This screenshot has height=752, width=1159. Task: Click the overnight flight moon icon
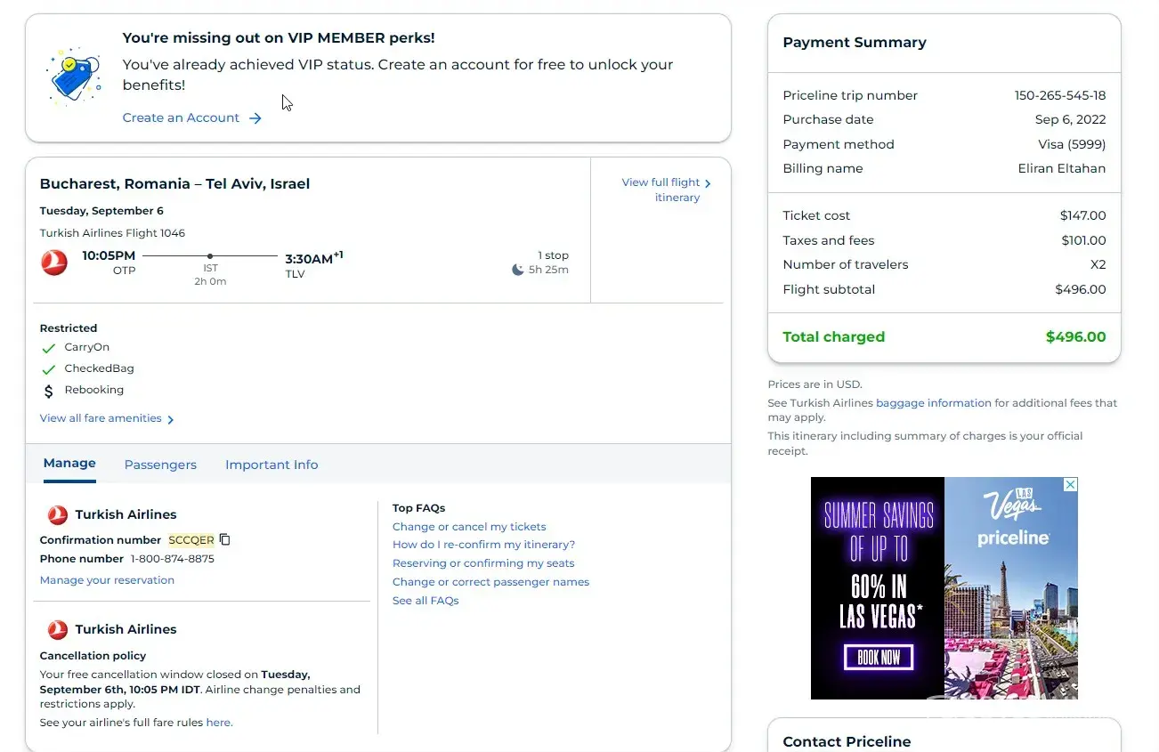pyautogui.click(x=518, y=270)
